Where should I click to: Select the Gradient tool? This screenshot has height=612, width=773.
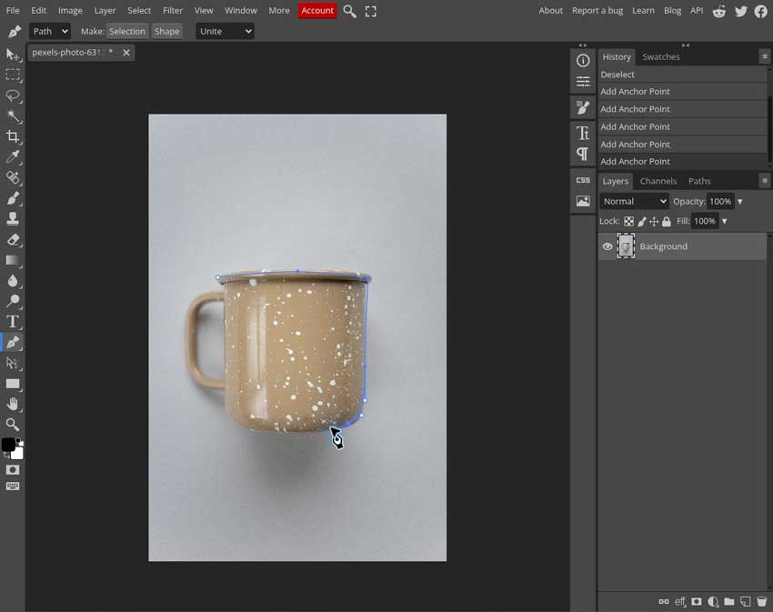point(13,260)
